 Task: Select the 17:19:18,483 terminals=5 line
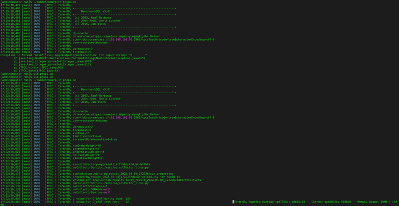point(46,52)
